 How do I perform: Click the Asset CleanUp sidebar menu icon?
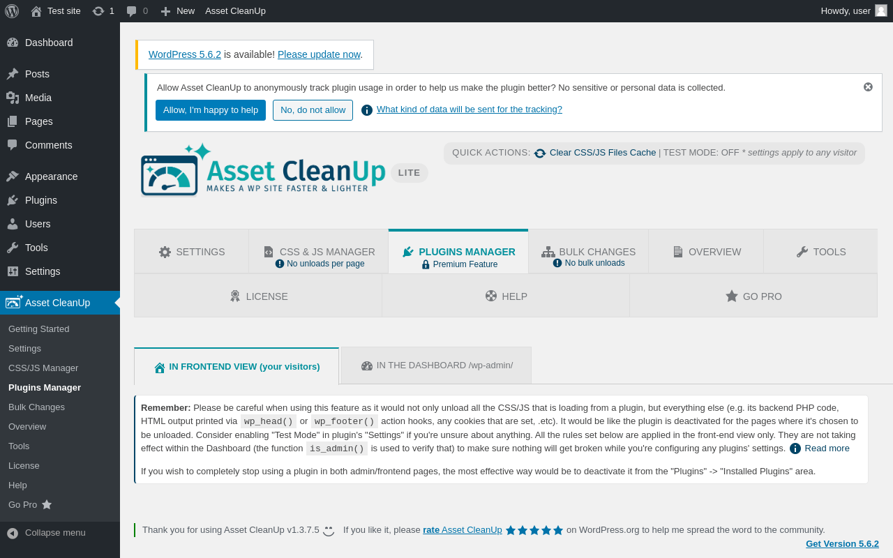point(14,301)
